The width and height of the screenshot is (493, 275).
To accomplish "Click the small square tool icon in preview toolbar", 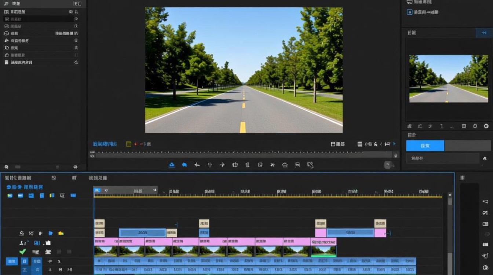I will click(x=260, y=165).
